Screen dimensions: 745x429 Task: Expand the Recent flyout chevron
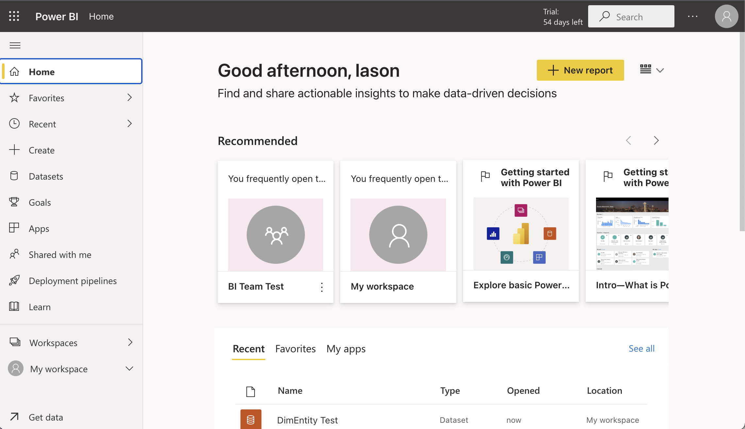coord(130,124)
